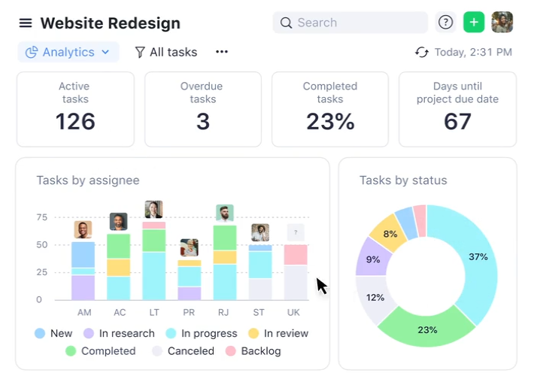This screenshot has width=534, height=388.
Task: Open the hamburger navigation menu
Action: (26, 23)
